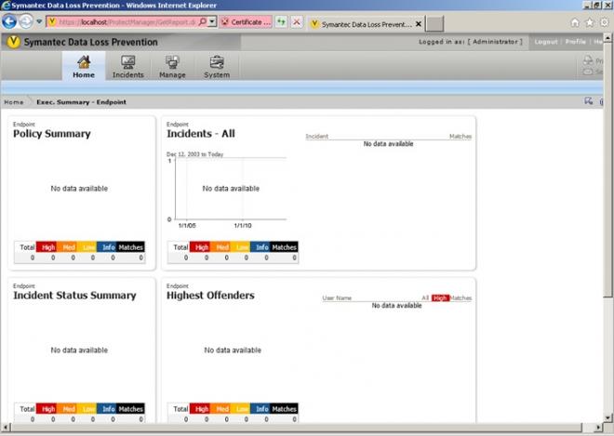Click the green Refresh arrows icon

[281, 22]
